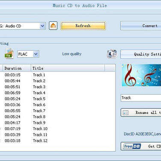Click the Low quality label
The image size is (161, 161).
pos(72,54)
